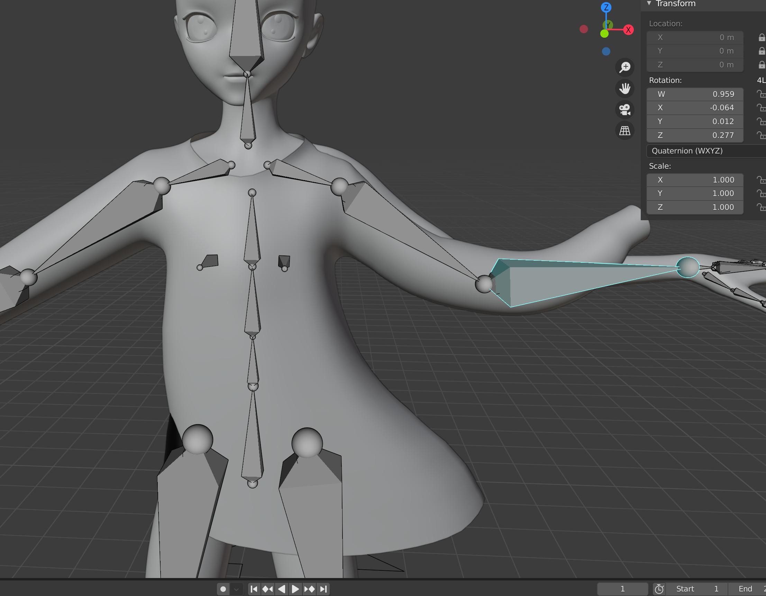Click the Scale X value field
The width and height of the screenshot is (766, 596).
click(695, 180)
